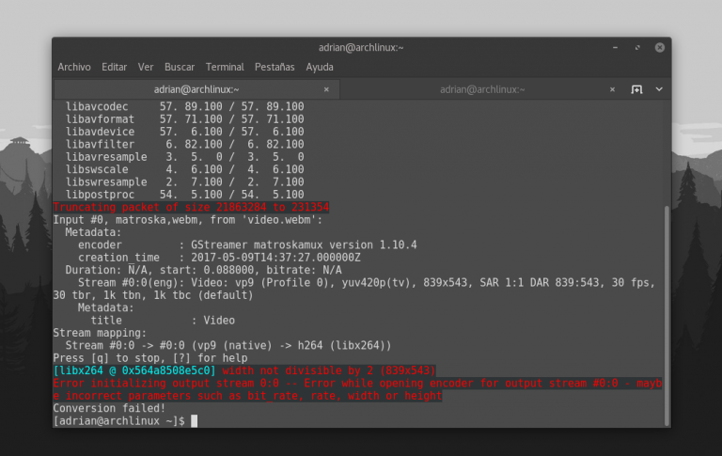The image size is (722, 456).
Task: Open the Editar menu
Action: click(x=115, y=67)
